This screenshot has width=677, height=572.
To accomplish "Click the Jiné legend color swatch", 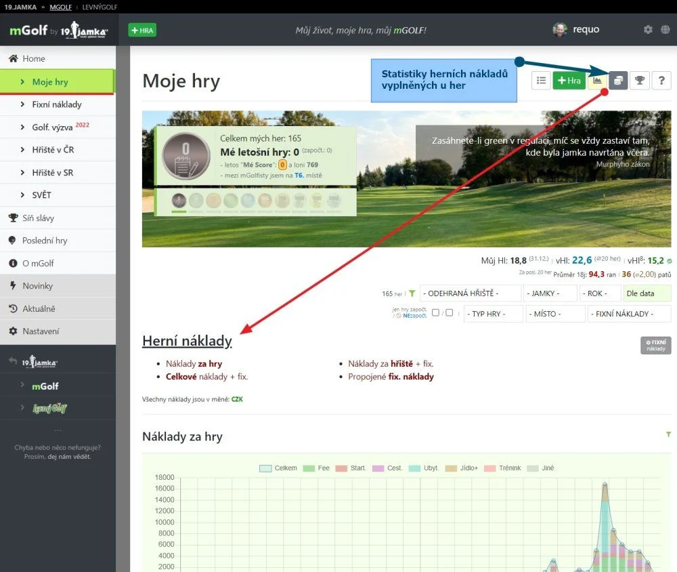I will [533, 468].
